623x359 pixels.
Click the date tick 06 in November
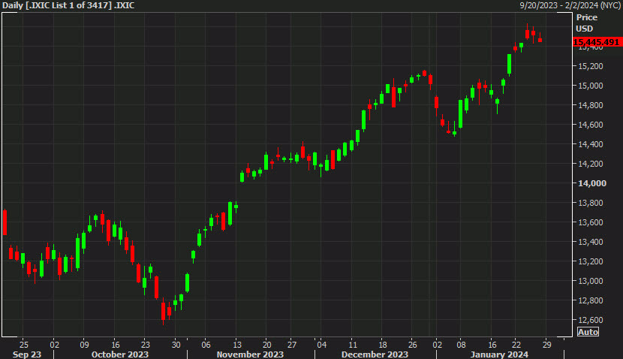(x=206, y=345)
